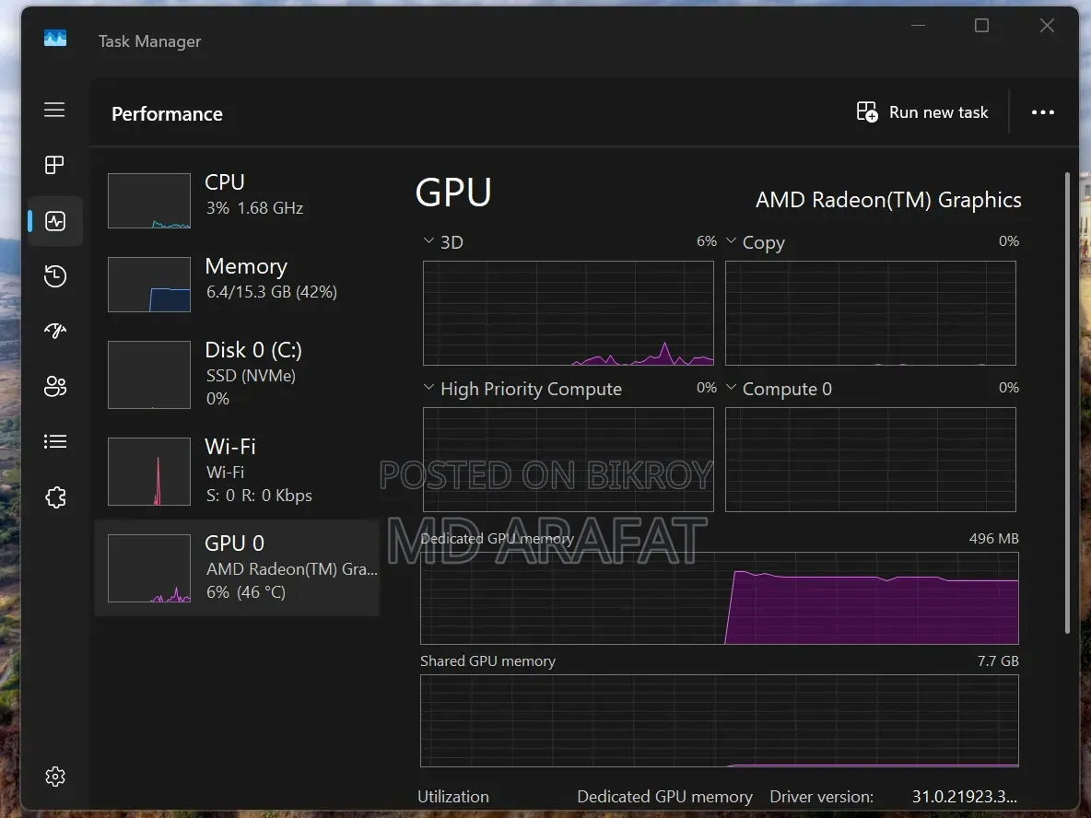Open the Copy engine dropdown

pos(731,240)
